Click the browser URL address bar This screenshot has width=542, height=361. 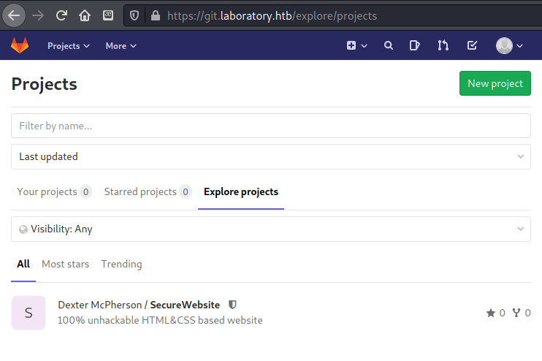[332, 15]
